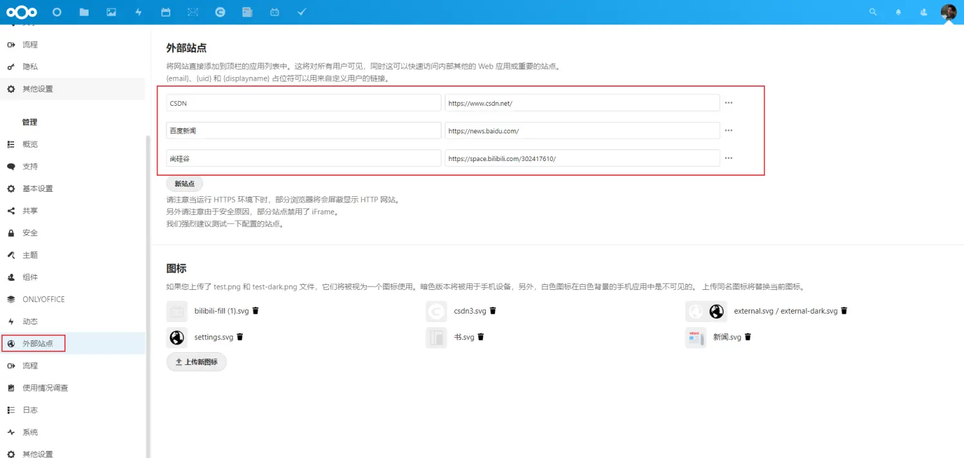Open 使用情况调查 in the sidebar
Viewport: 964px width, 458px height.
73,387
